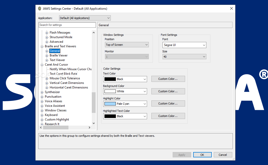The width and height of the screenshot is (268, 165).
Task: Expand the Braille Viewer node
Action: point(47,56)
